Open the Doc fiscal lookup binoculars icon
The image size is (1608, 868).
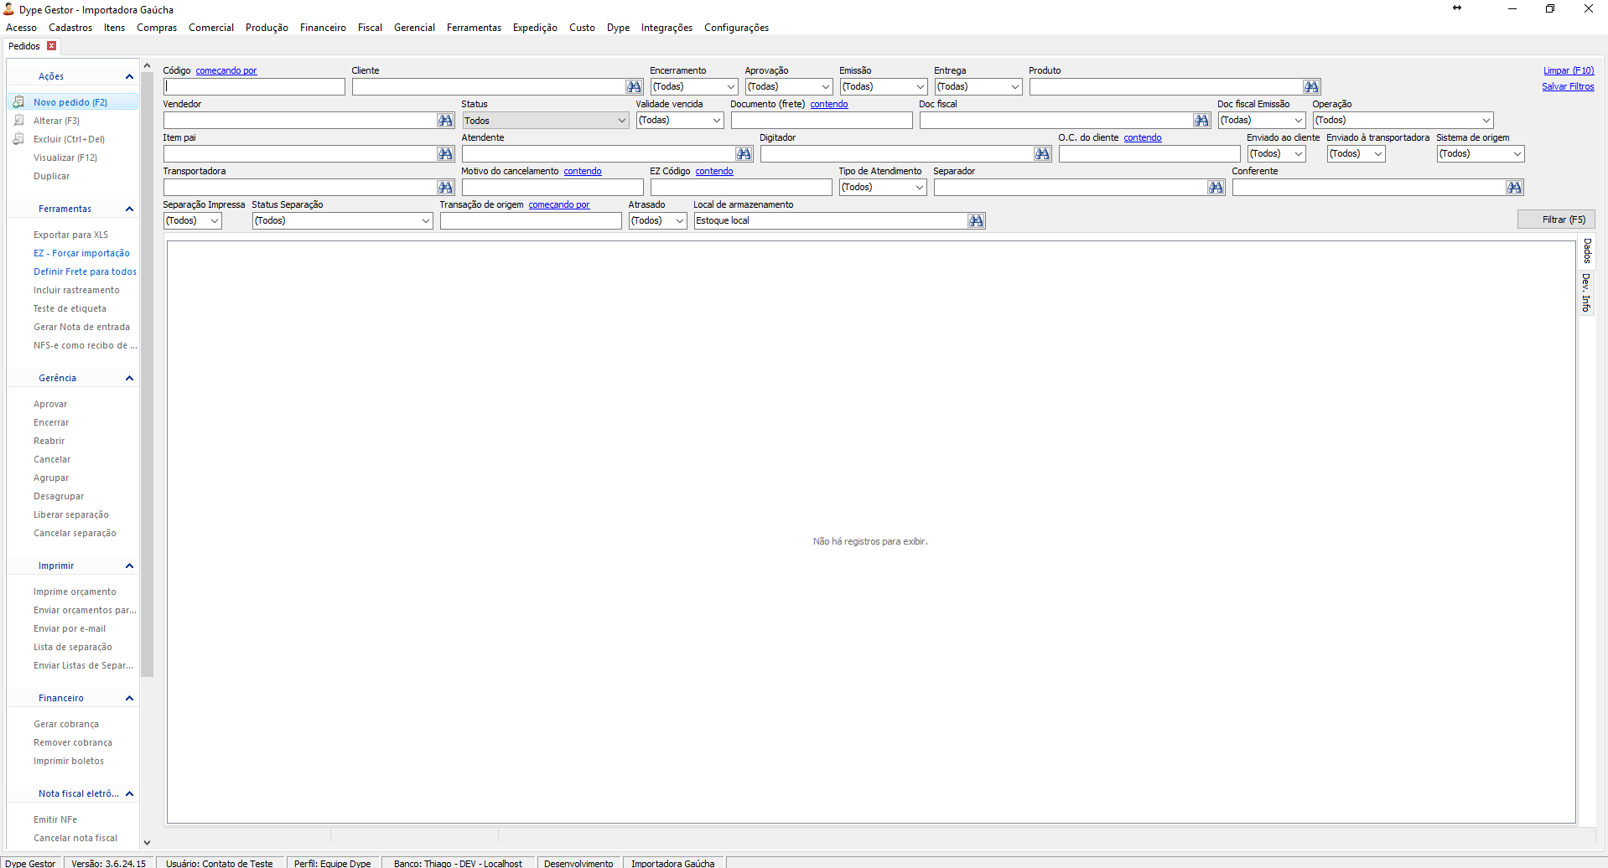pyautogui.click(x=1201, y=121)
